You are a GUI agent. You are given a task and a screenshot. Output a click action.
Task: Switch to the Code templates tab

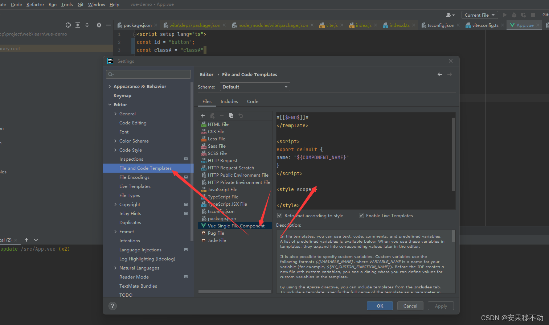(253, 102)
